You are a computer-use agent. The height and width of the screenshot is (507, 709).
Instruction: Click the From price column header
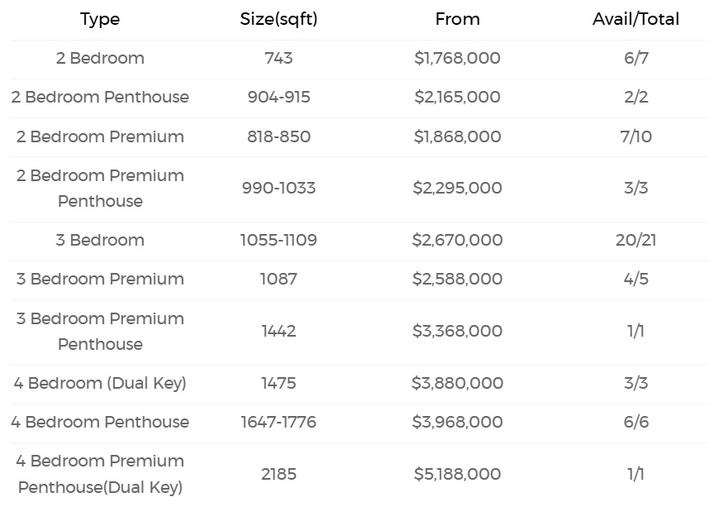457,19
